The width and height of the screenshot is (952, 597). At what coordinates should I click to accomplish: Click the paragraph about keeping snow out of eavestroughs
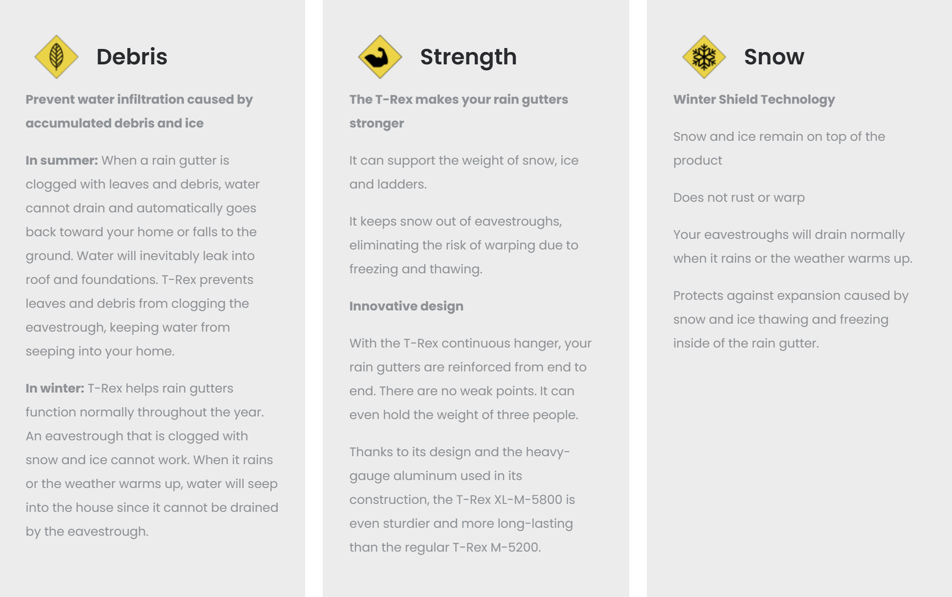[464, 245]
